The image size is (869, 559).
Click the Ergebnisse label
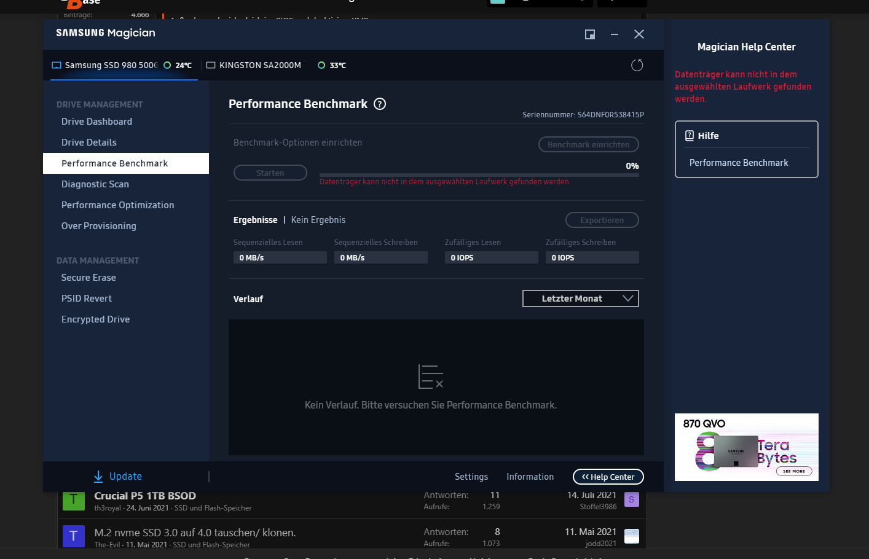[256, 220]
